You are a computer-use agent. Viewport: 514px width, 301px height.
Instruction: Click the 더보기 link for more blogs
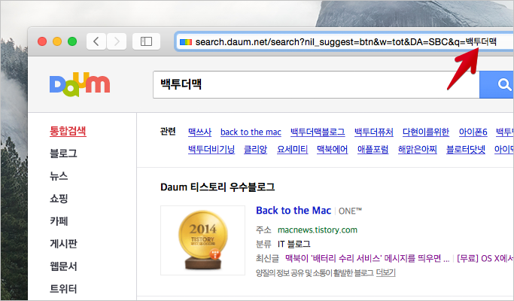tap(385, 272)
